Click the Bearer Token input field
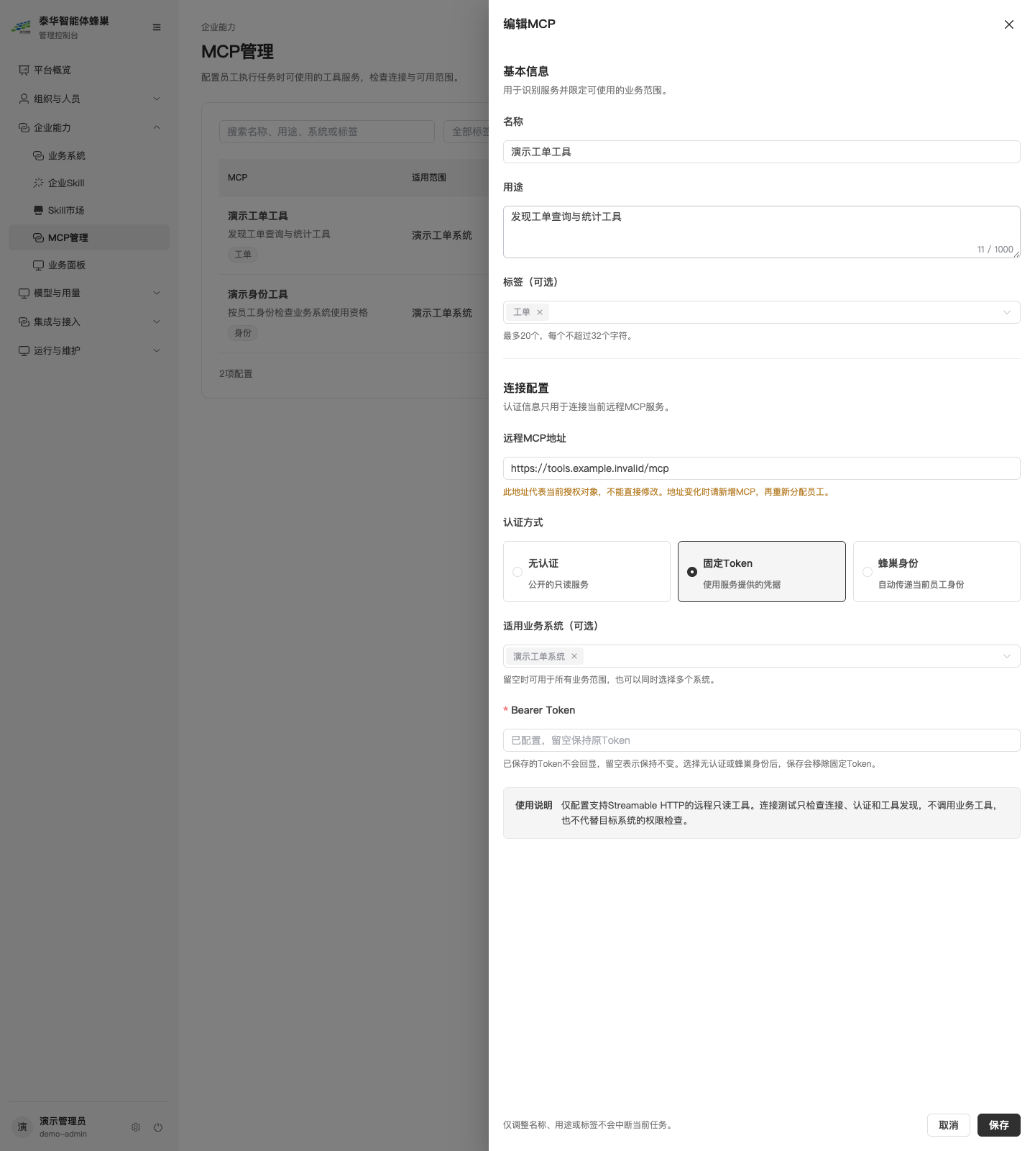This screenshot has width=1035, height=1151. [762, 740]
